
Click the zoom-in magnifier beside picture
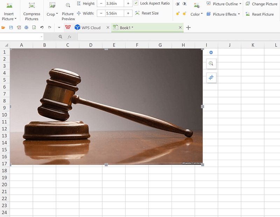[211, 64]
